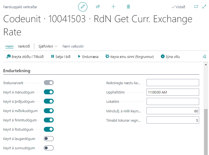Image resolution: width=209 pixels, height=155 pixels.
Task: Click the pencil edit icon
Action: pyautogui.click(x=83, y=7)
